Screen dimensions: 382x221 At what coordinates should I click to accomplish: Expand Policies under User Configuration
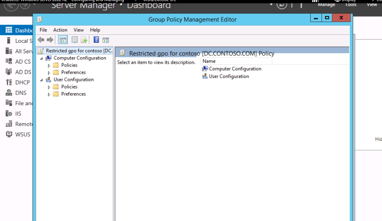click(49, 87)
